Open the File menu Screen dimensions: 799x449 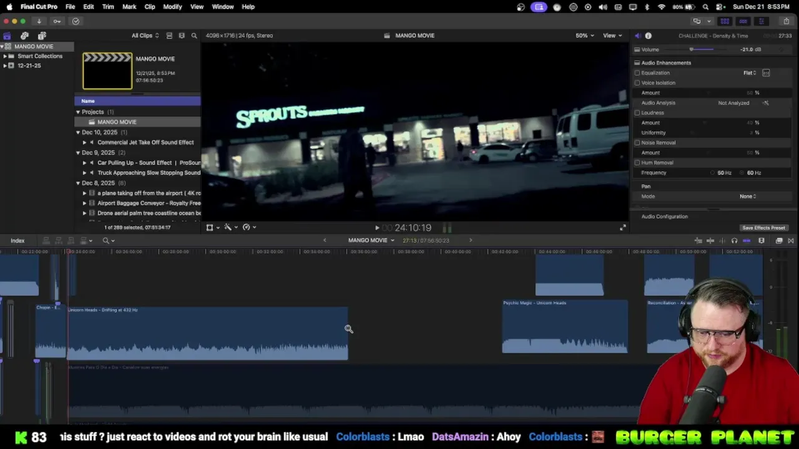tap(71, 7)
